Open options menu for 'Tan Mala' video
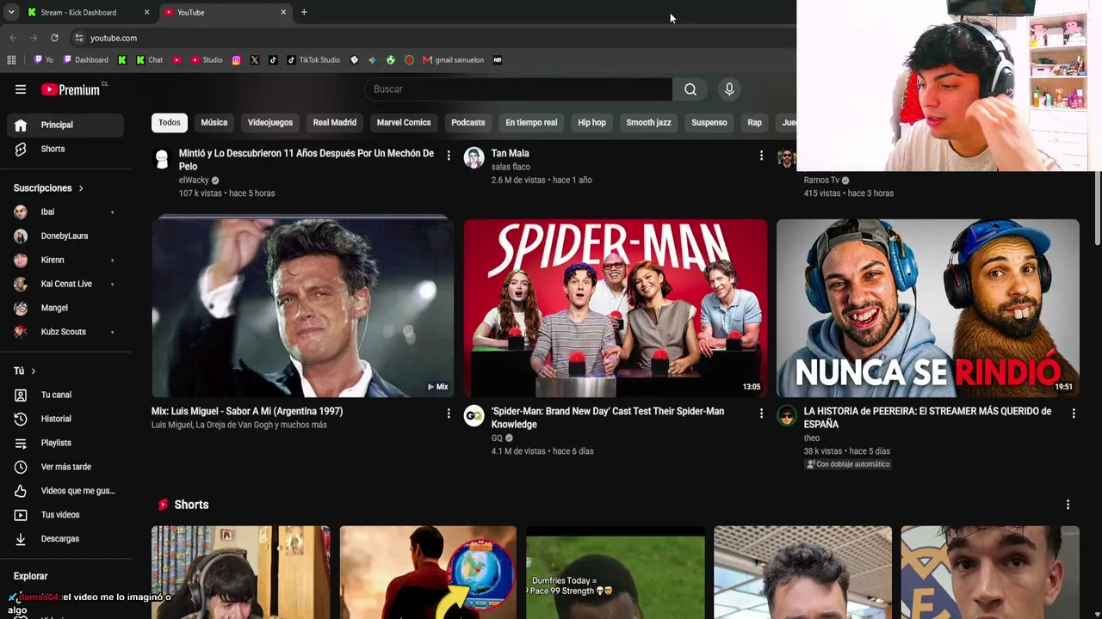Viewport: 1102px width, 619px height. coord(761,156)
